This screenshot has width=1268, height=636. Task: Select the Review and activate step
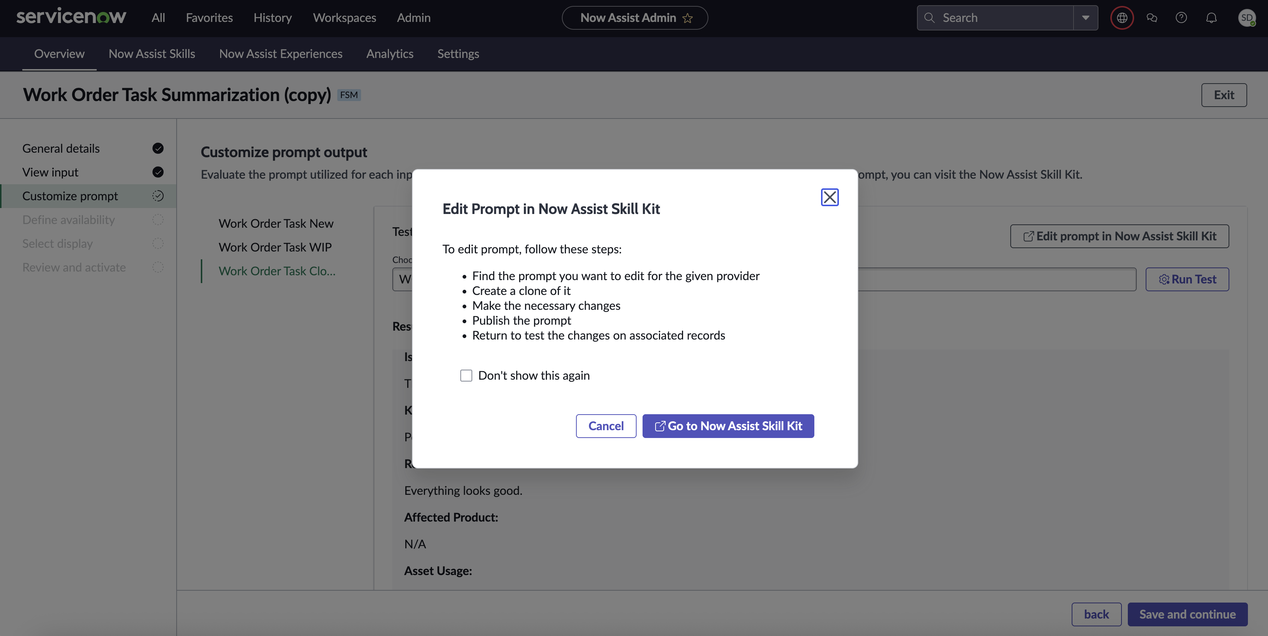88,267
